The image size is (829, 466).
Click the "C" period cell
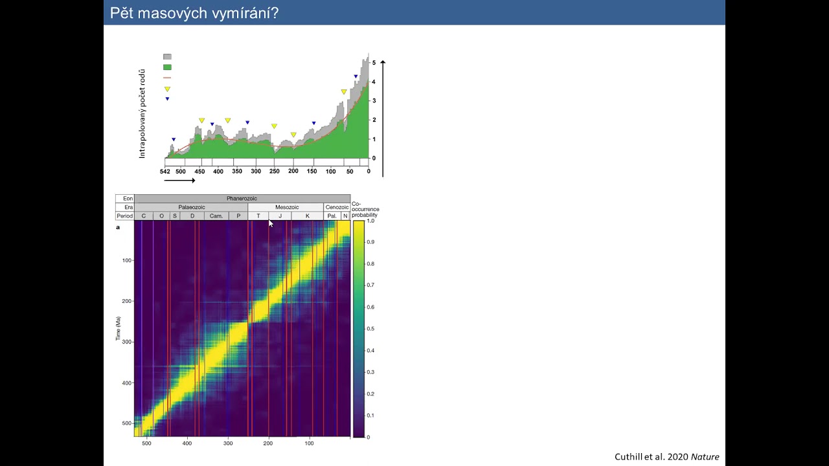tap(144, 216)
